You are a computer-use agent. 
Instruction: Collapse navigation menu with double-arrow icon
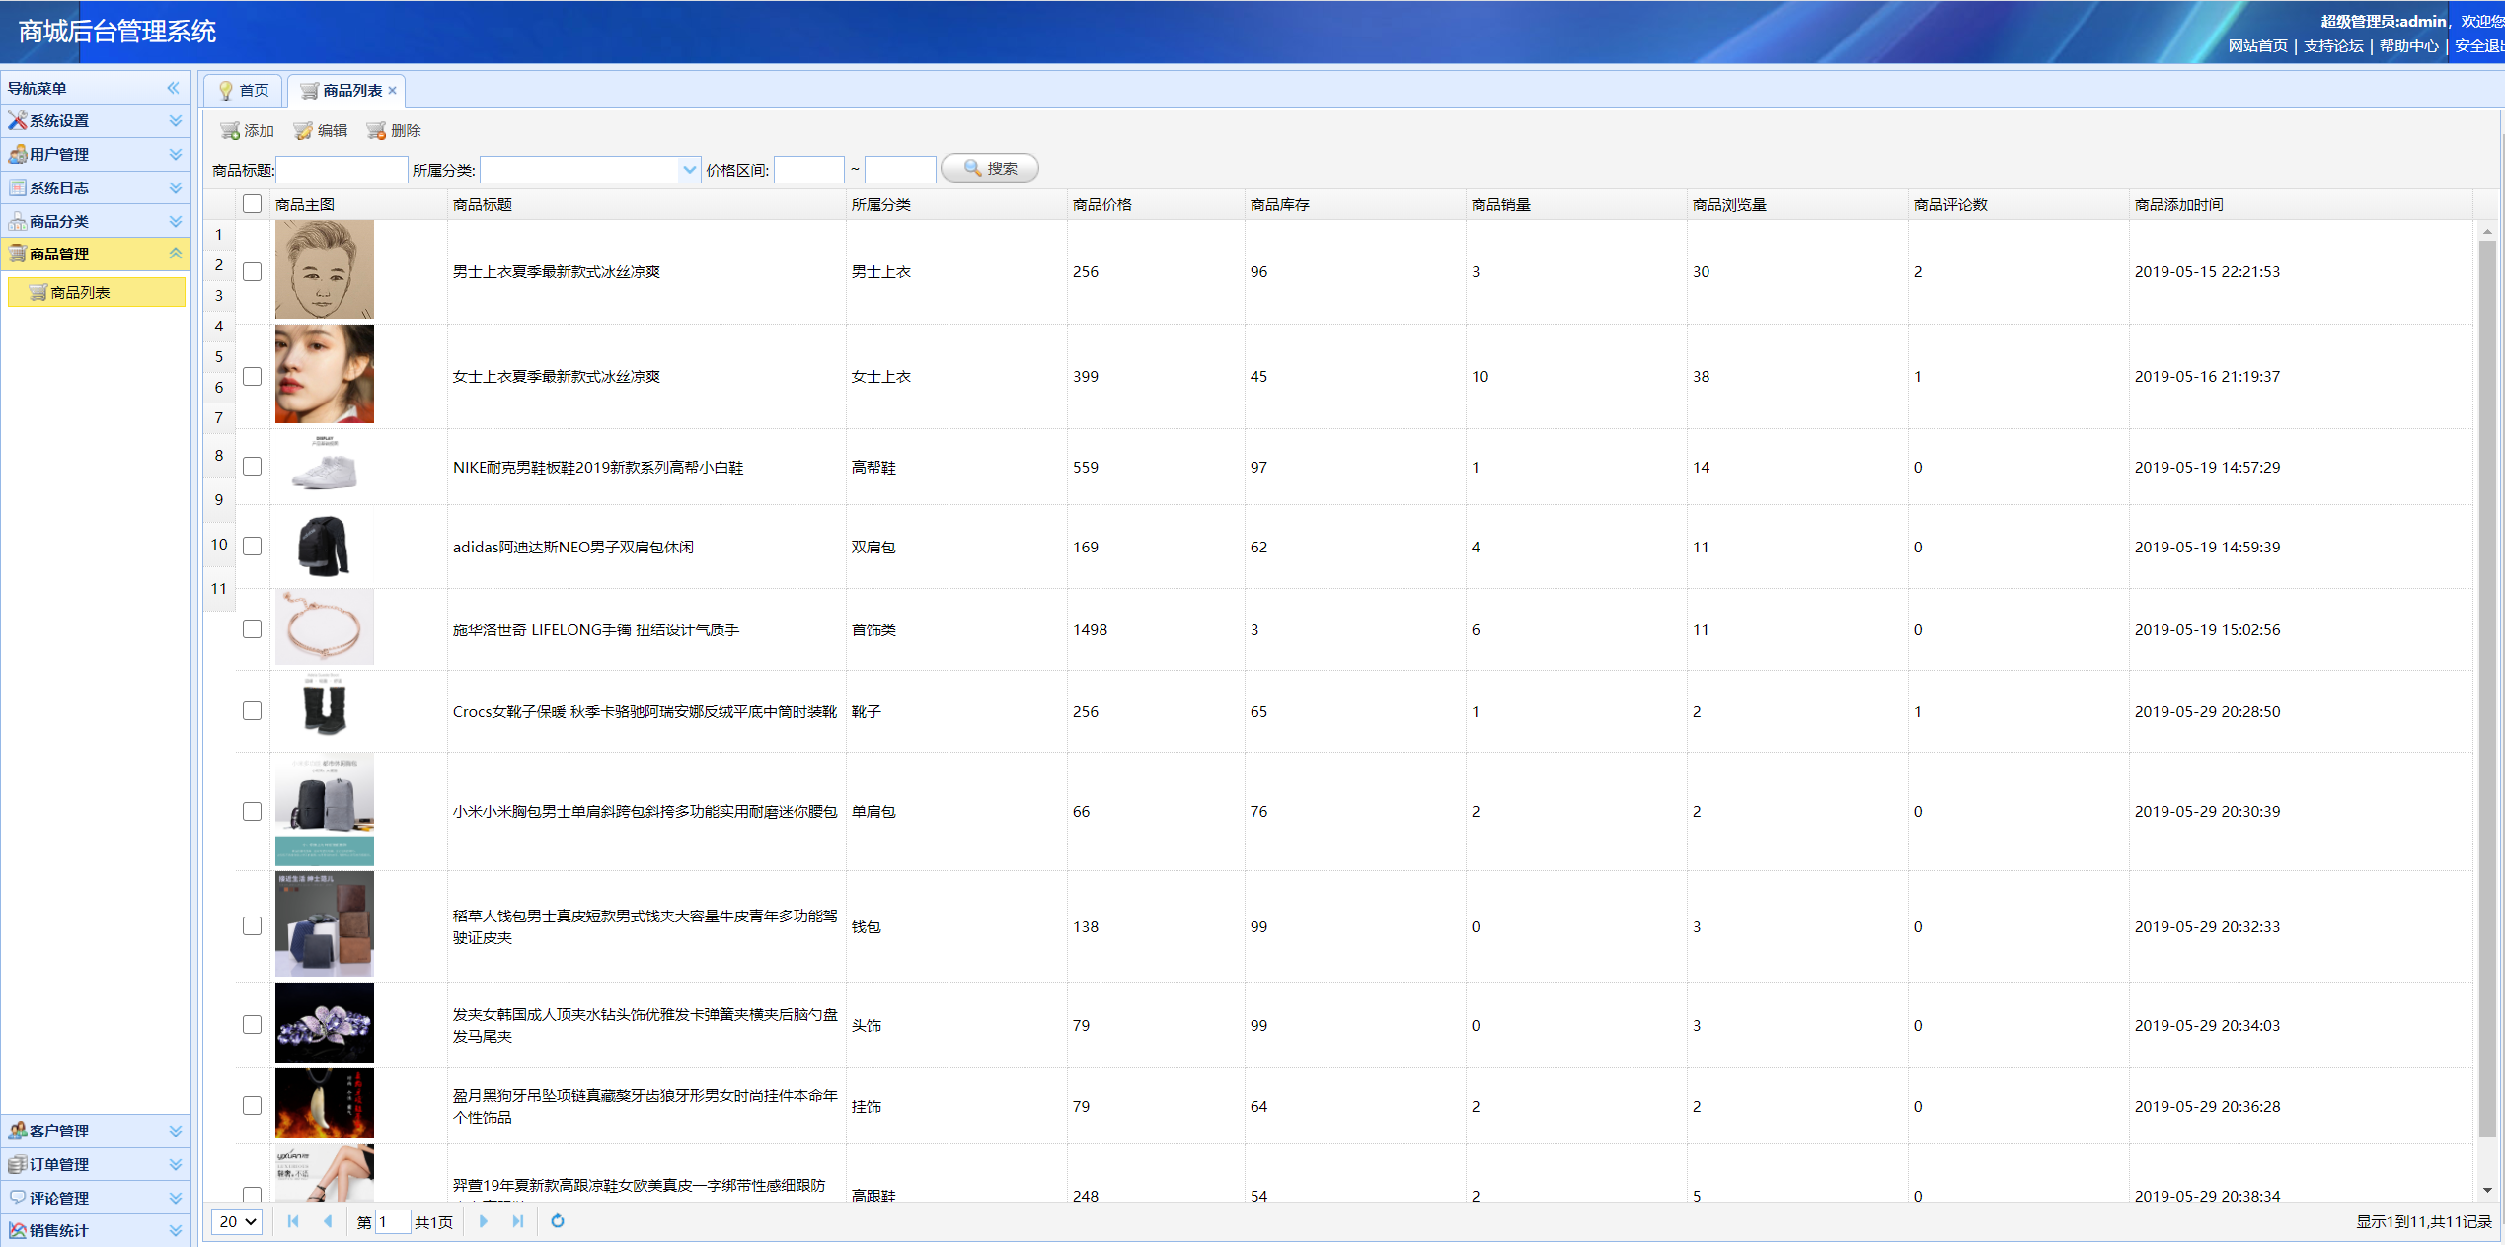174,88
